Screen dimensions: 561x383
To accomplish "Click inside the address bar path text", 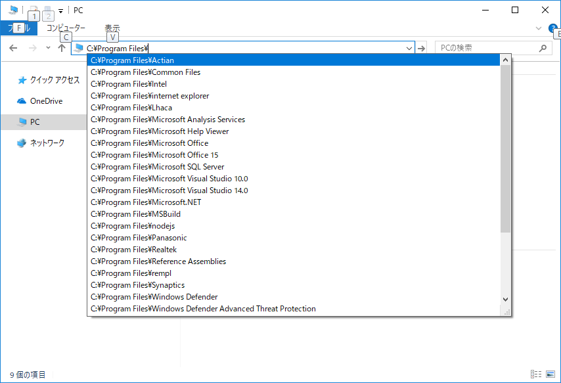I will [118, 49].
